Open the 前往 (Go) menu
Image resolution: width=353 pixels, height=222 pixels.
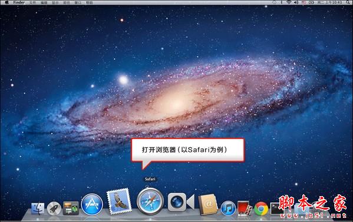(67, 3)
